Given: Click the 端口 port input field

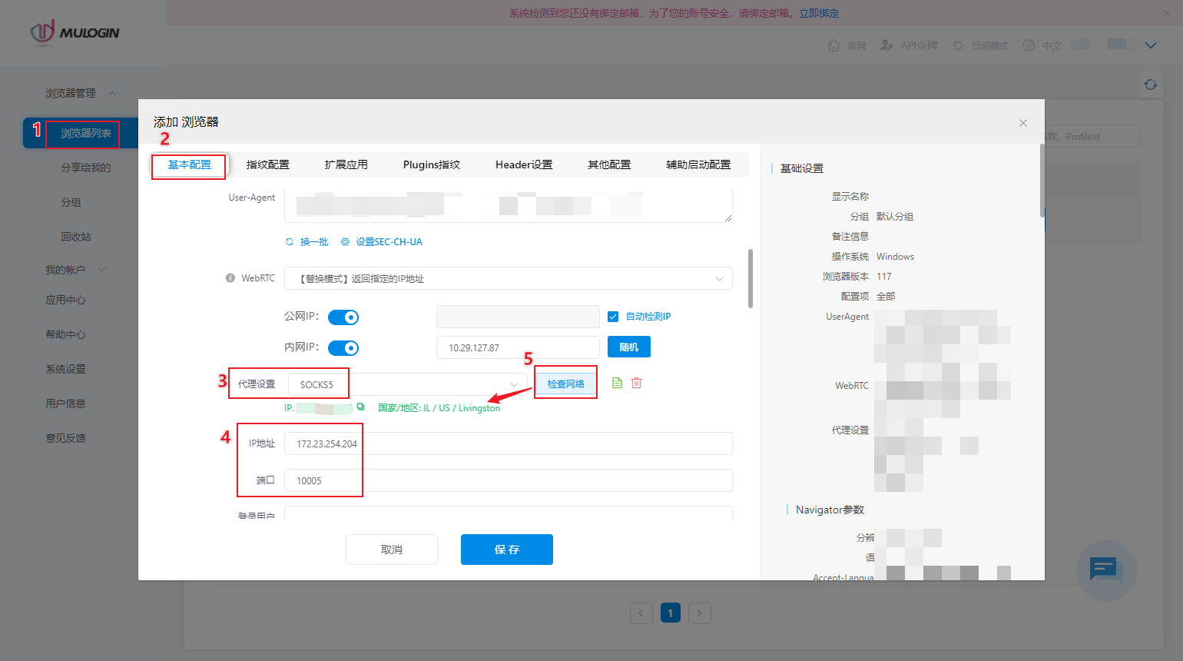Looking at the screenshot, I should (507, 480).
